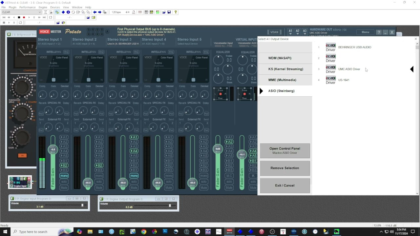Toggle B2 bus on Stereo Input 1
Viewport: 420px width, 236px height.
(64, 166)
